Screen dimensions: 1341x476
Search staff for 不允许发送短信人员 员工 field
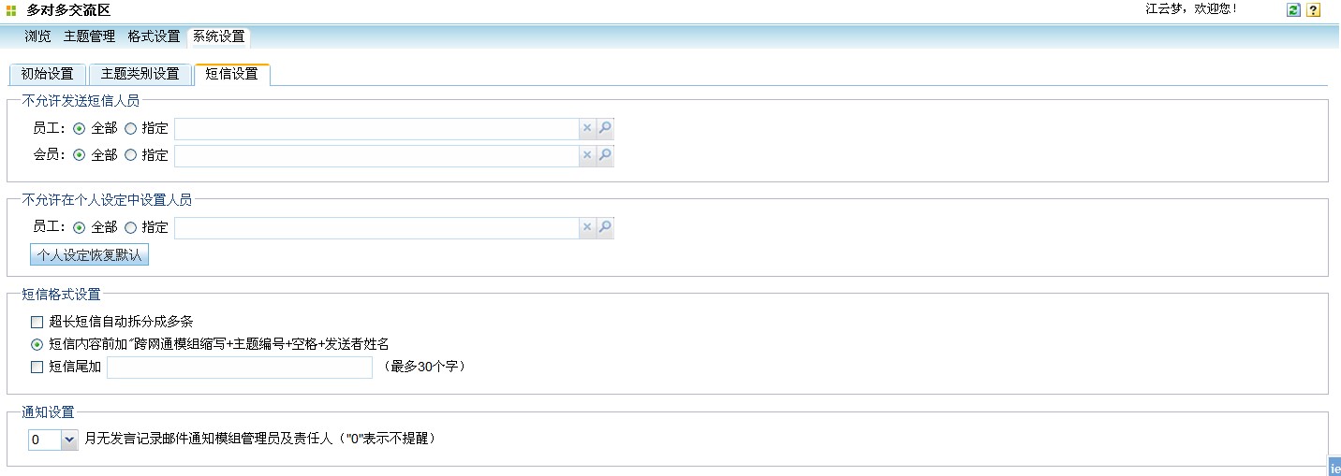click(605, 129)
